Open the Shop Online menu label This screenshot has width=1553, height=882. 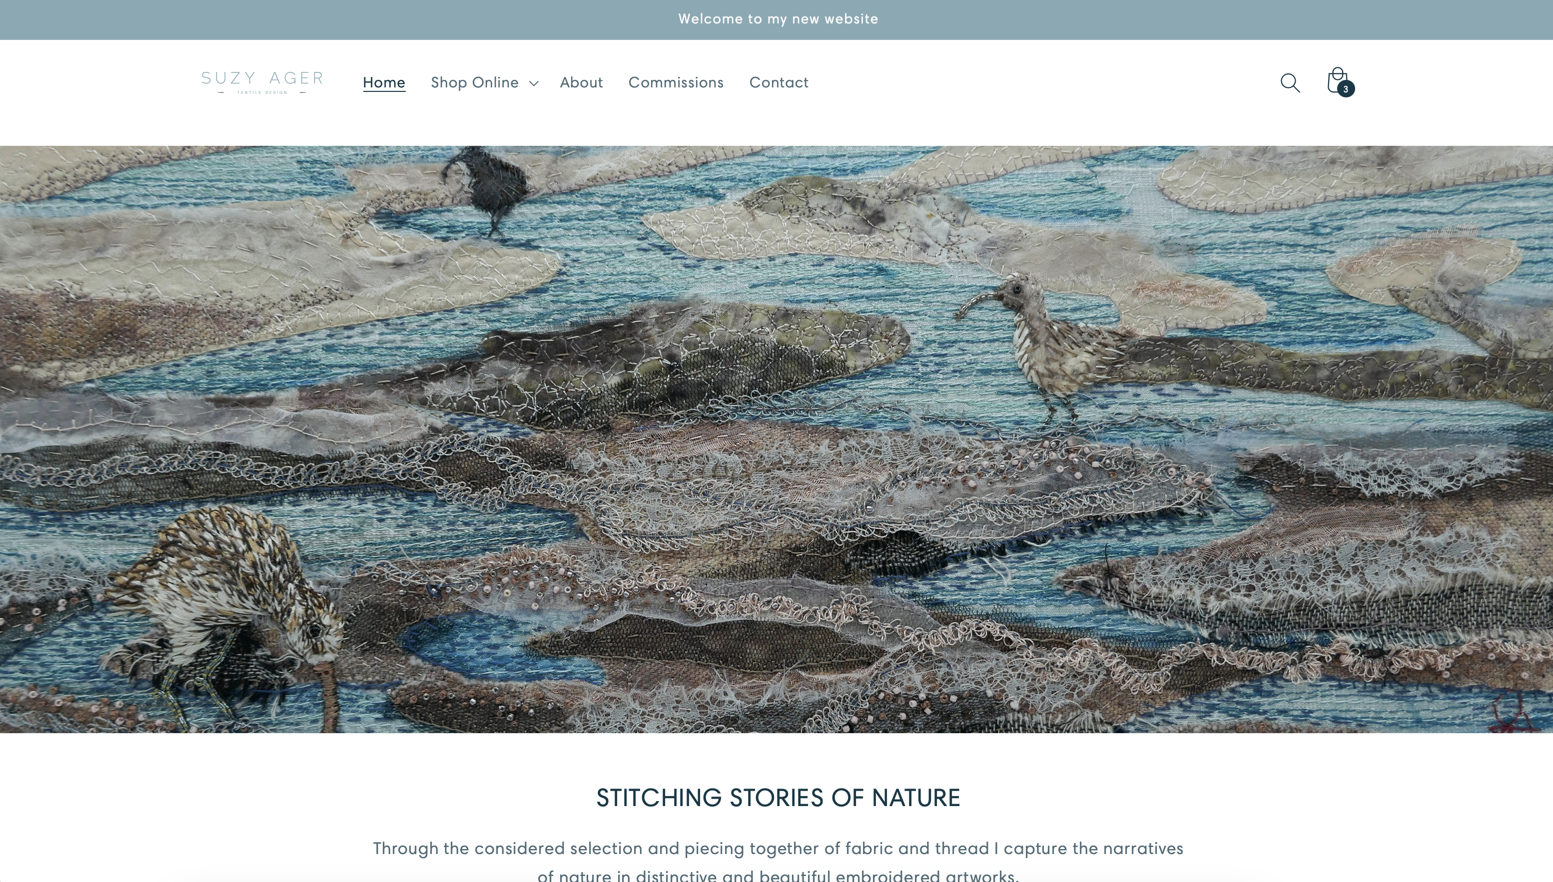coord(474,82)
